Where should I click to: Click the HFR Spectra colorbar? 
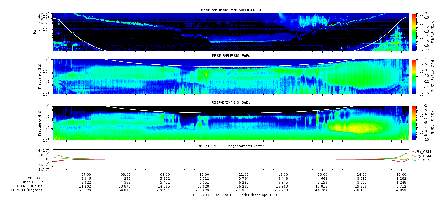point(414,32)
